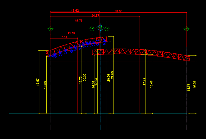Select the blue 0.14 truss offset label

point(104,42)
